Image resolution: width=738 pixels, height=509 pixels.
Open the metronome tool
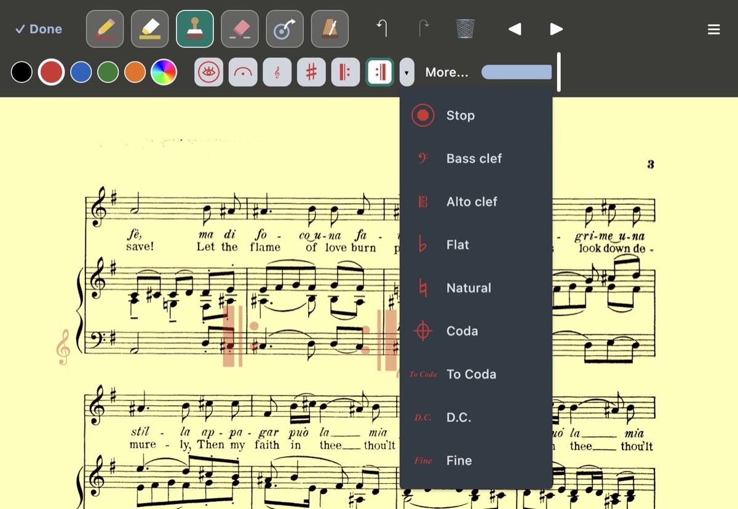330,29
